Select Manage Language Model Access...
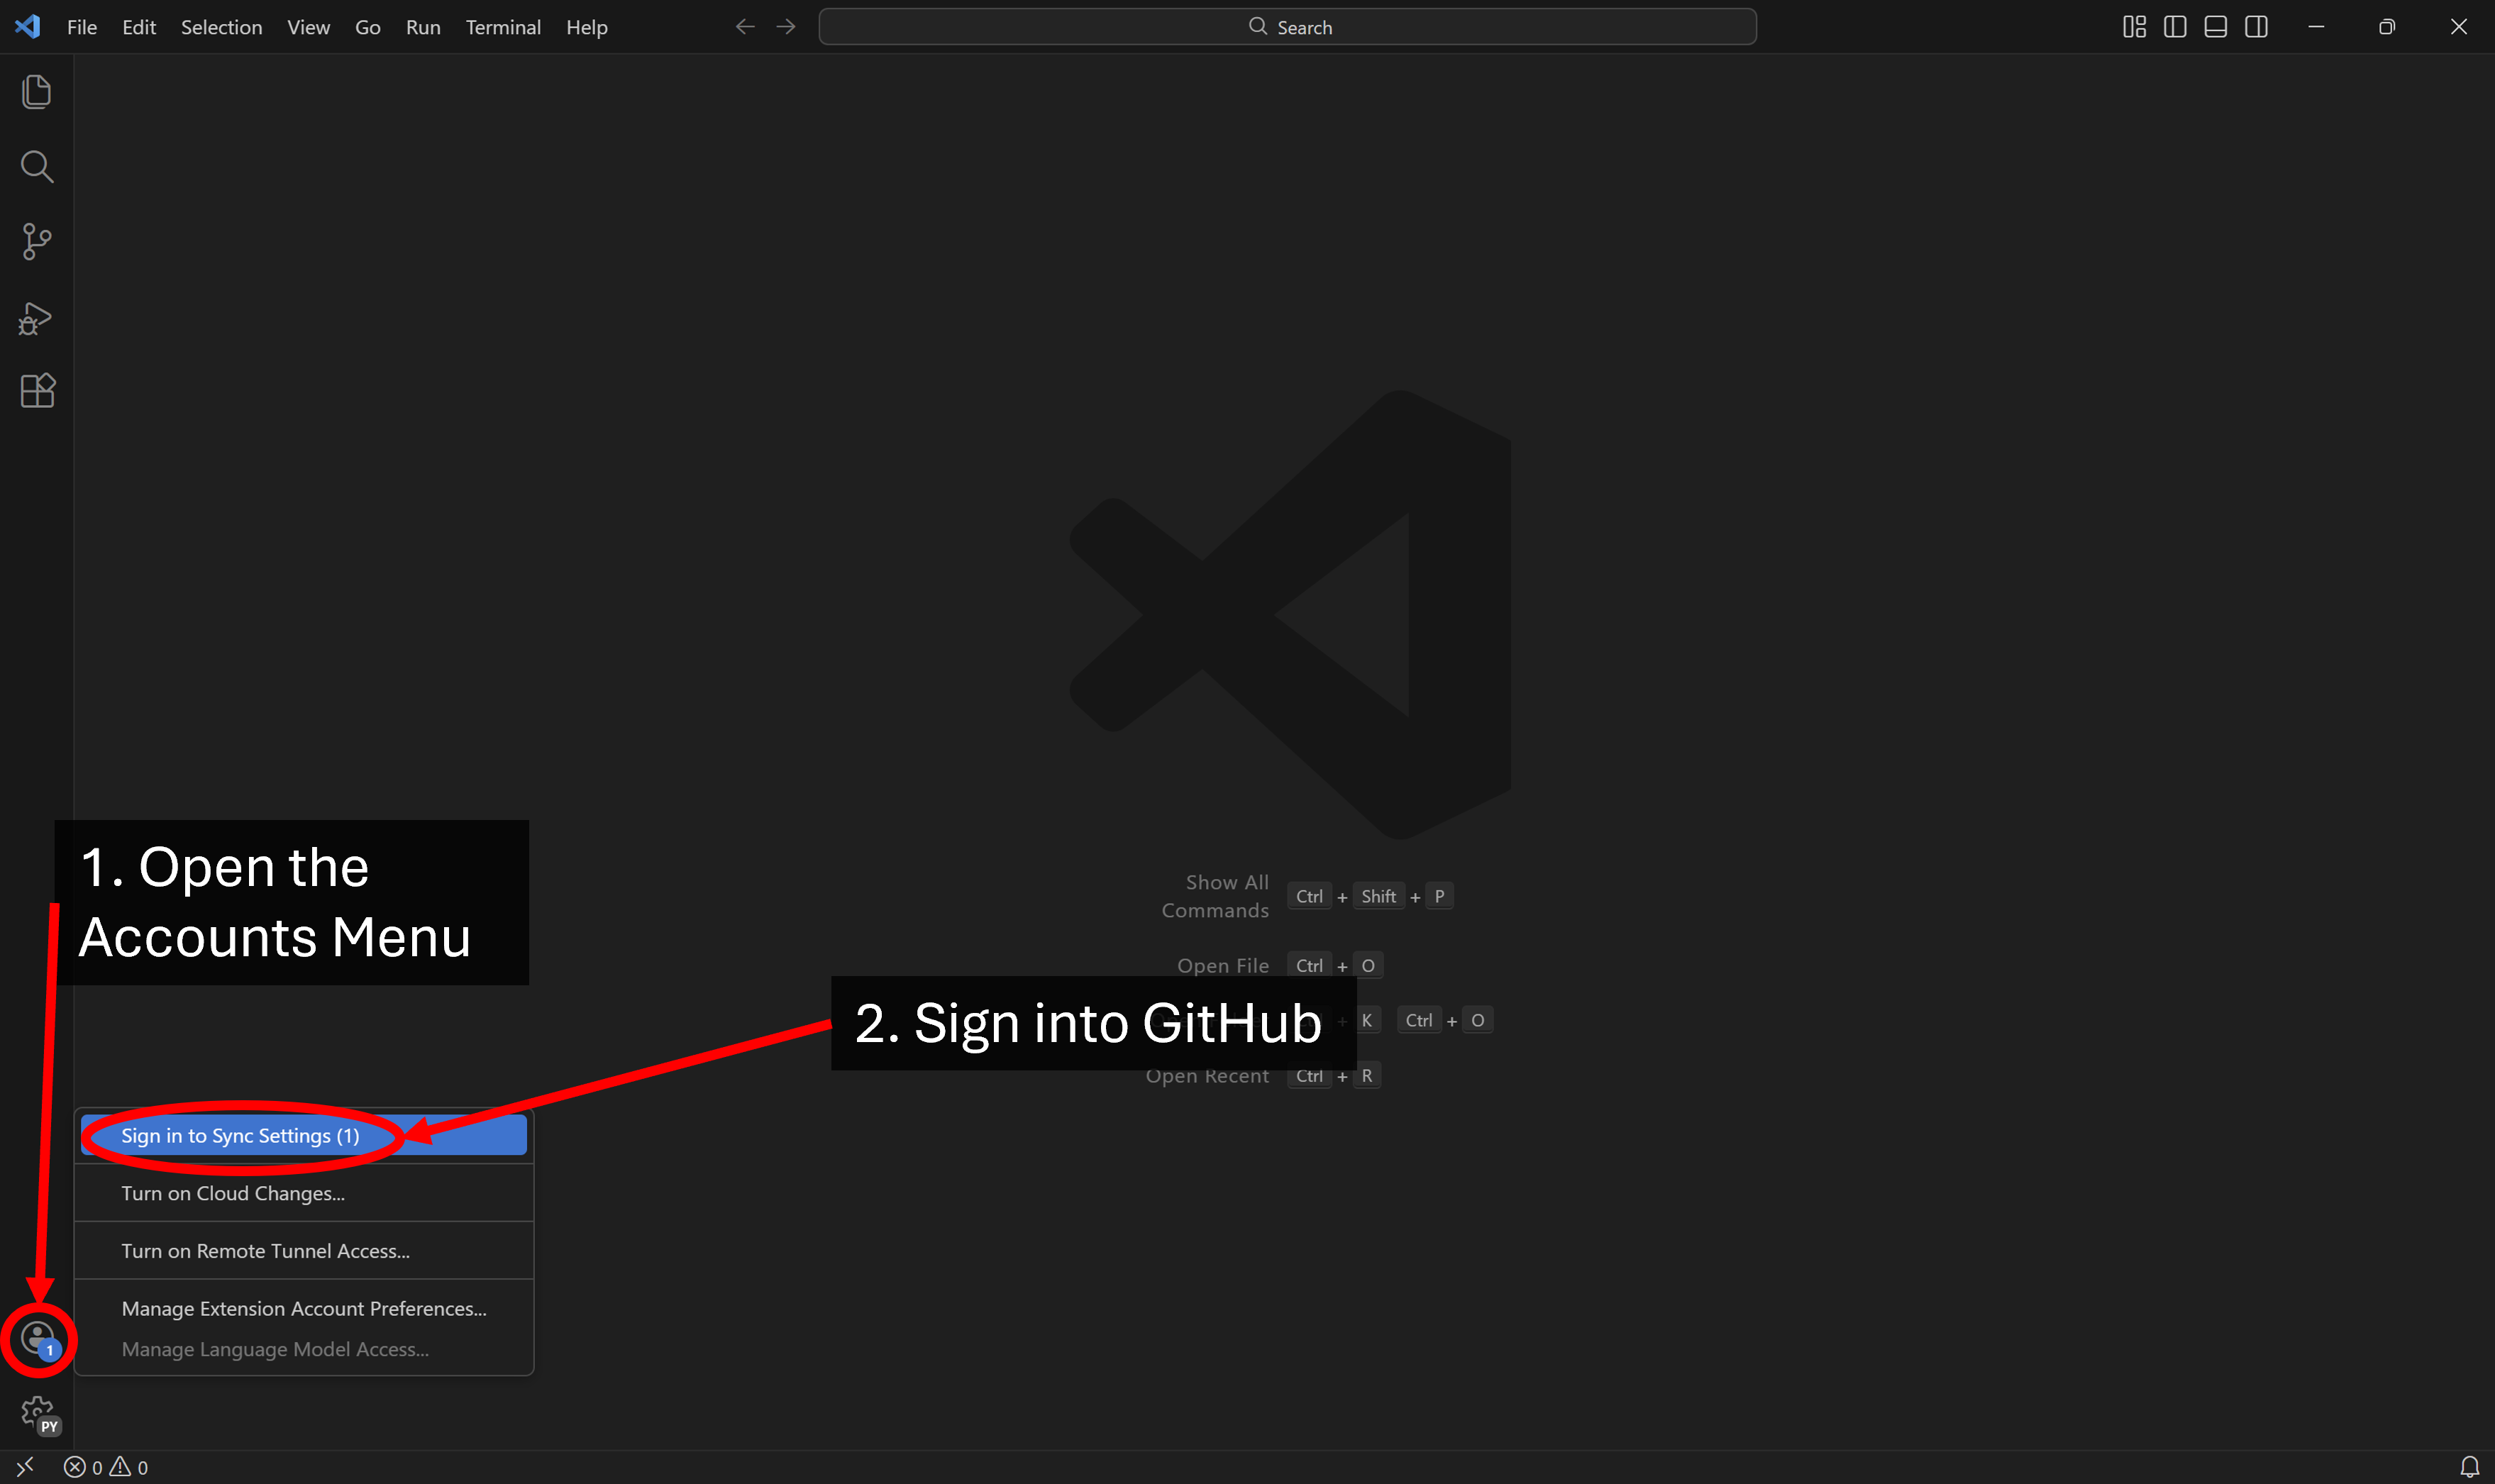The width and height of the screenshot is (2495, 1484). click(304, 1349)
